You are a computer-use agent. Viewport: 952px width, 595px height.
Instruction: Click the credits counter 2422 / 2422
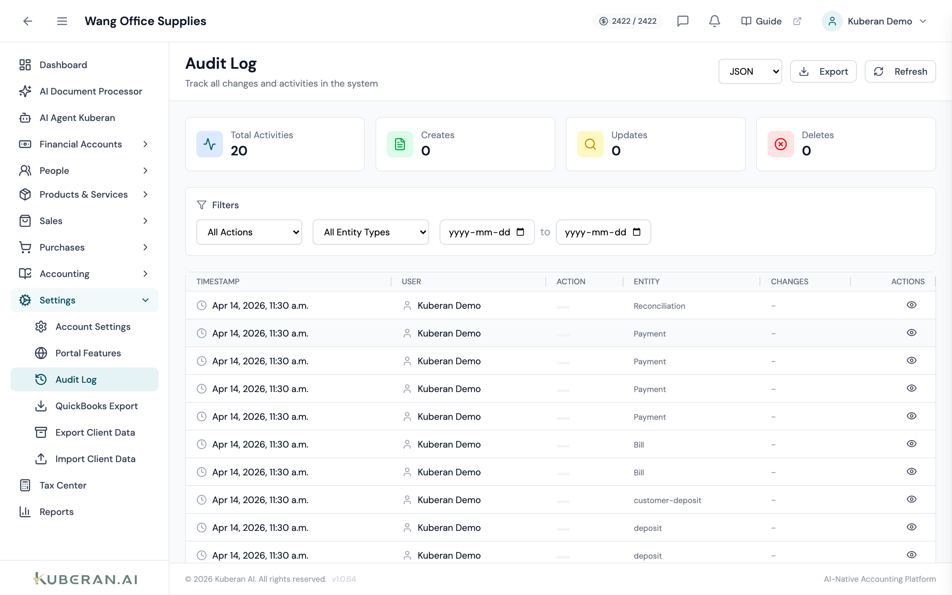point(627,21)
